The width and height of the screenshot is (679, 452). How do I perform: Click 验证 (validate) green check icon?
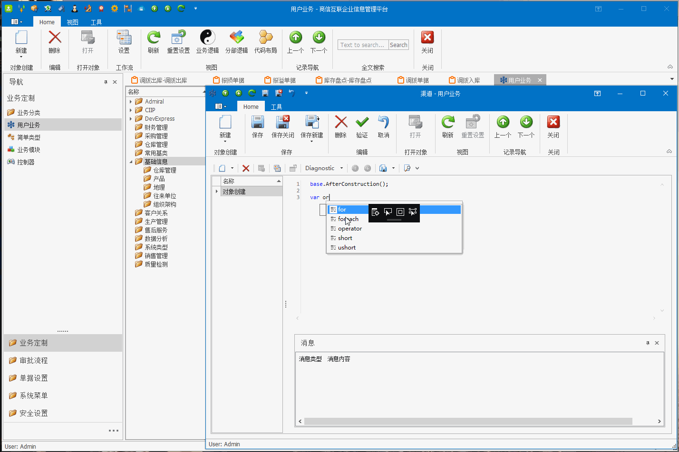pyautogui.click(x=362, y=126)
